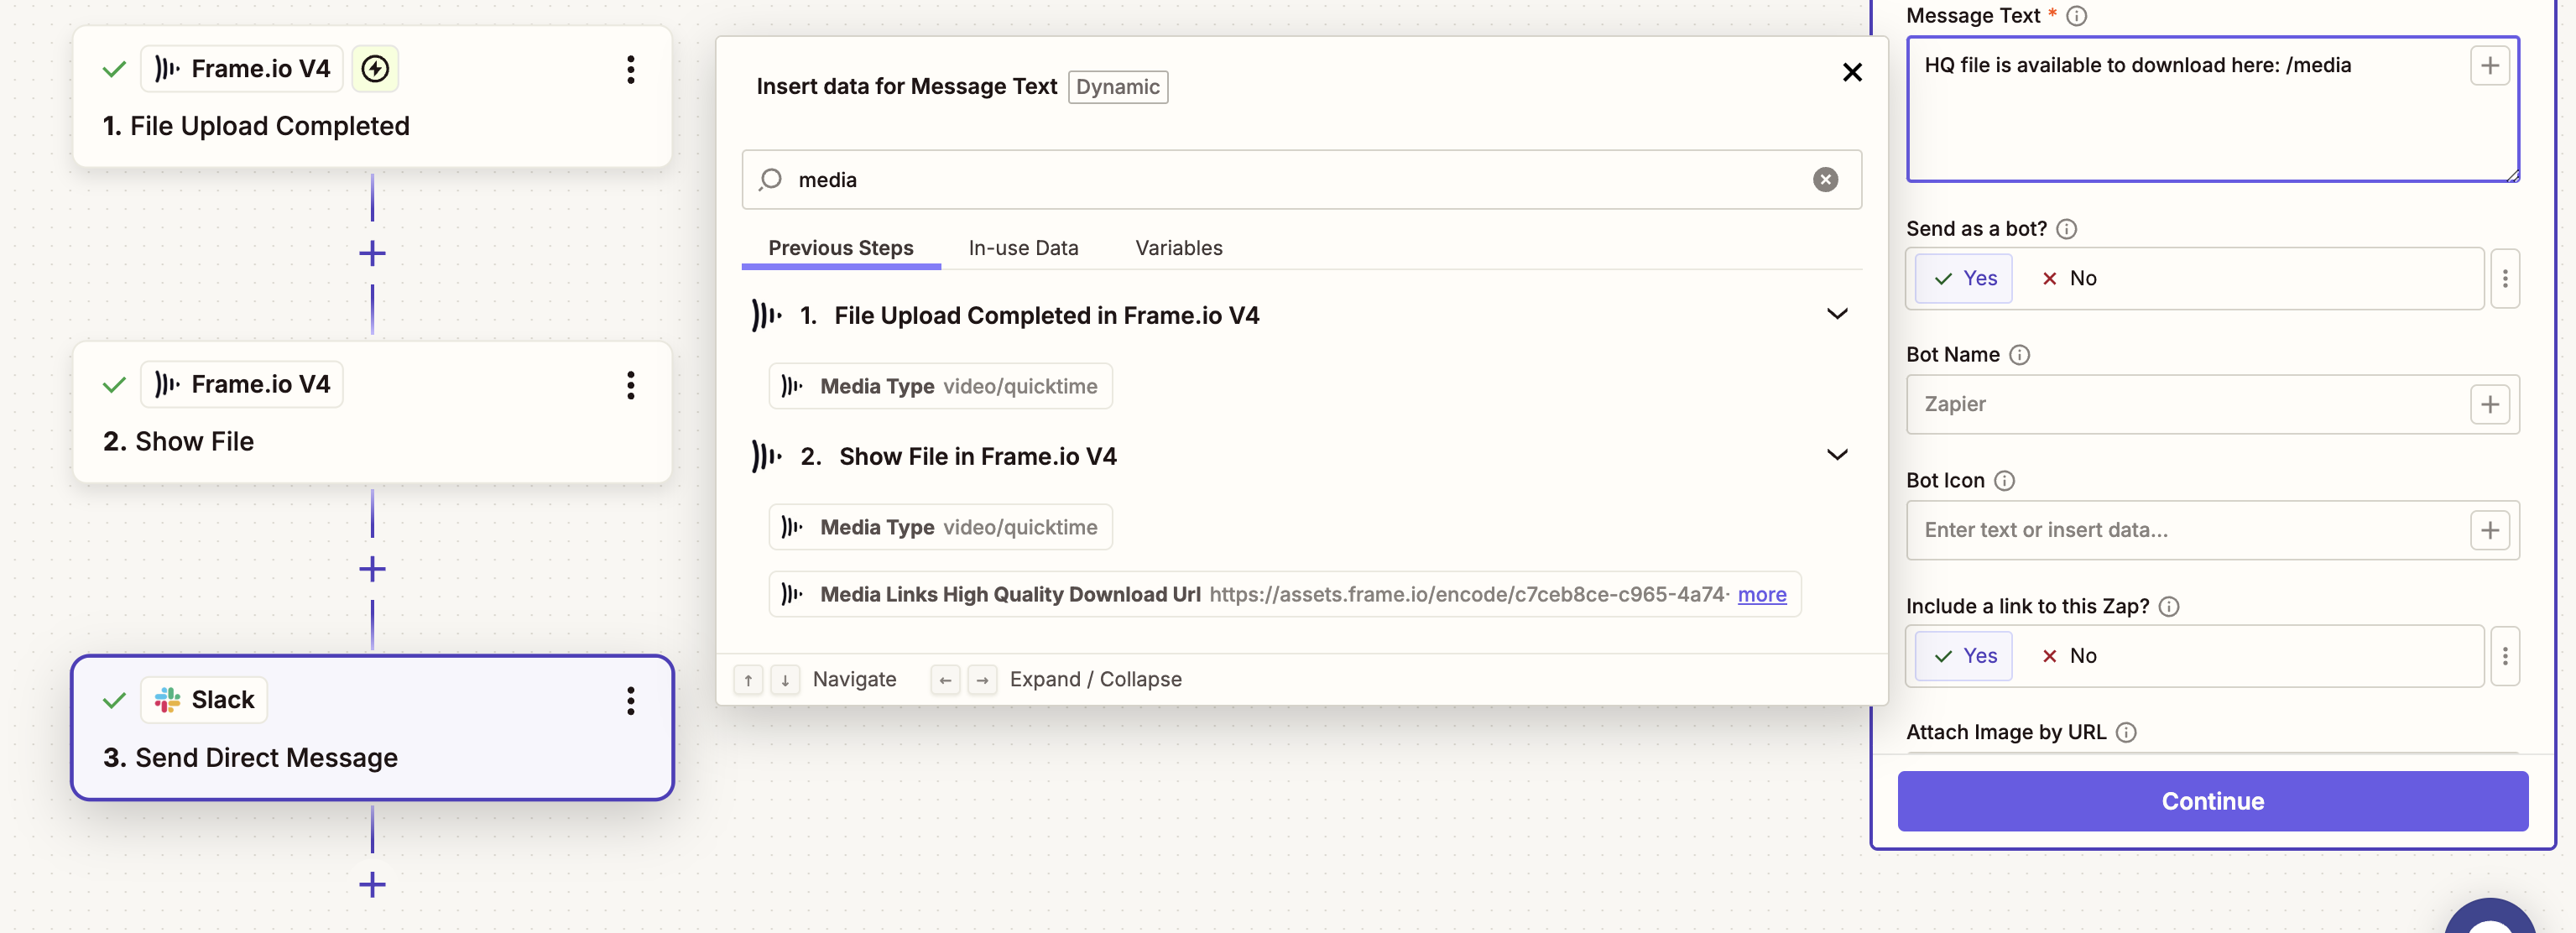
Task: Open the three-dot menu on File Upload Completed step
Action: click(630, 69)
